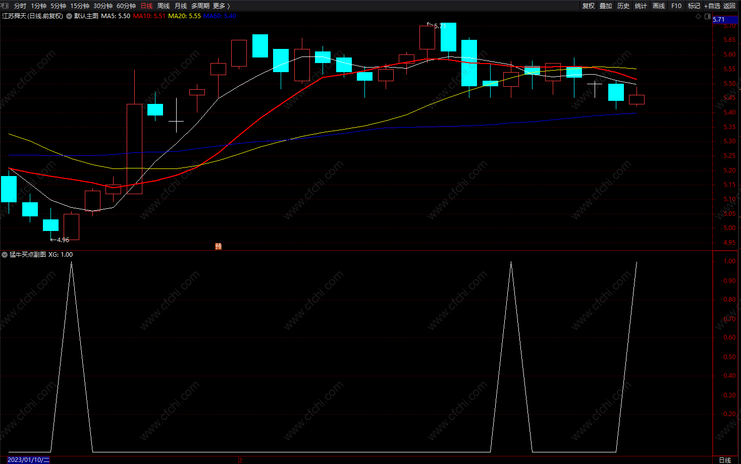Click the 历史 history button
Viewport: 741px width, 464px height.
point(623,6)
